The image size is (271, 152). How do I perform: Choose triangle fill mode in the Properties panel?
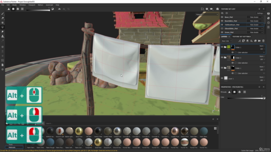[x=230, y=92]
